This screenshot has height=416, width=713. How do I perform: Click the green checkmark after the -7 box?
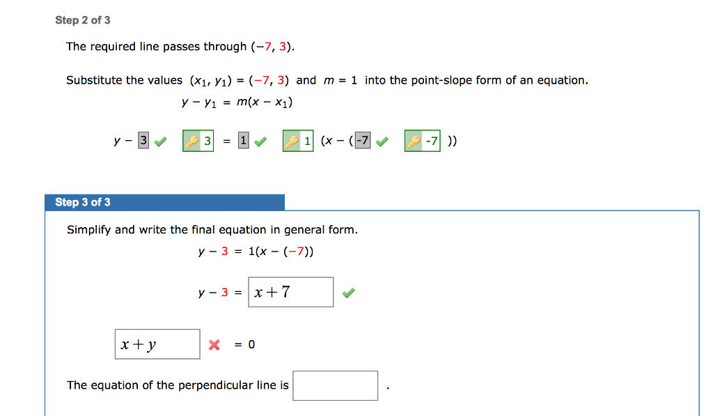coord(382,141)
